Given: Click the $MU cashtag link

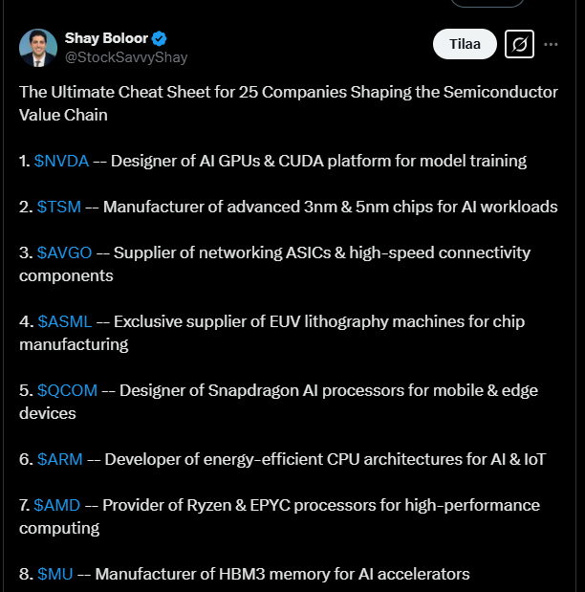Looking at the screenshot, I should 53,574.
